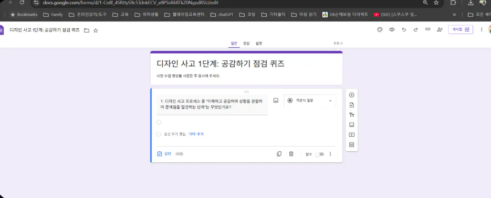Open the 웰에이징교육센터 bookmark folder

(x=184, y=15)
